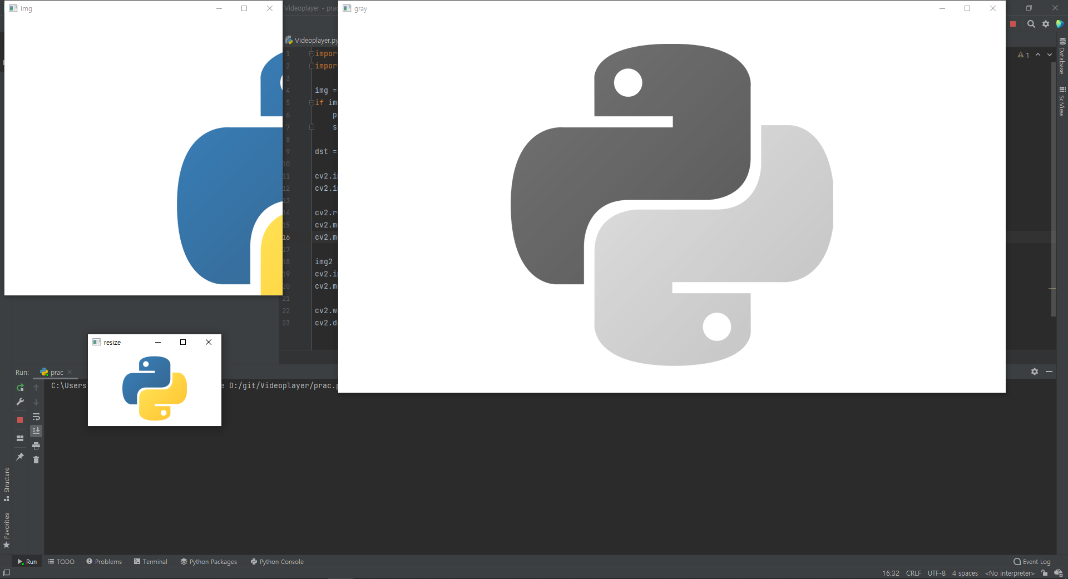Minimize the img window
The height and width of the screenshot is (579, 1068).
tap(219, 8)
